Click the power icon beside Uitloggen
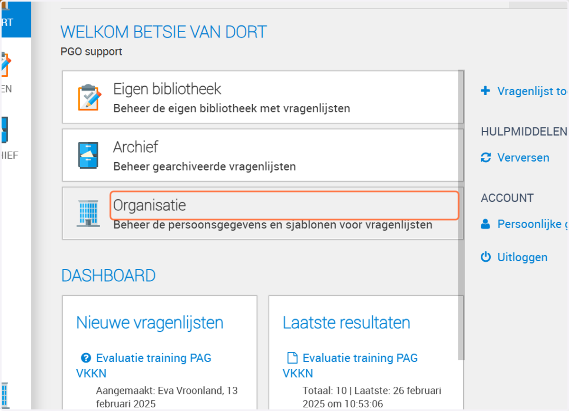 pyautogui.click(x=486, y=257)
